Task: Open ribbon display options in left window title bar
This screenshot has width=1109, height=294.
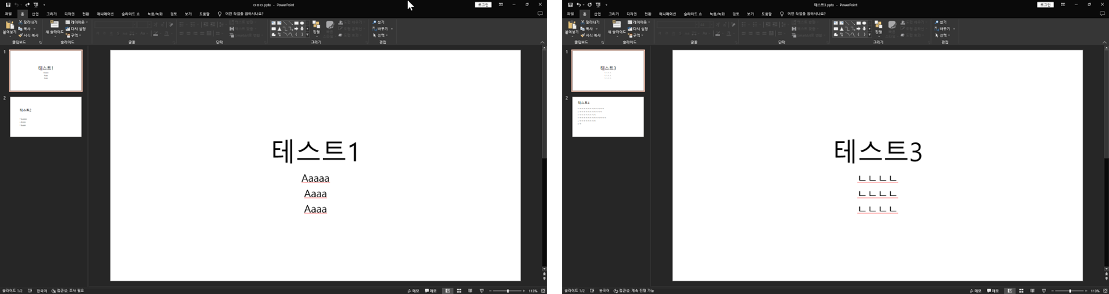Action: [501, 4]
